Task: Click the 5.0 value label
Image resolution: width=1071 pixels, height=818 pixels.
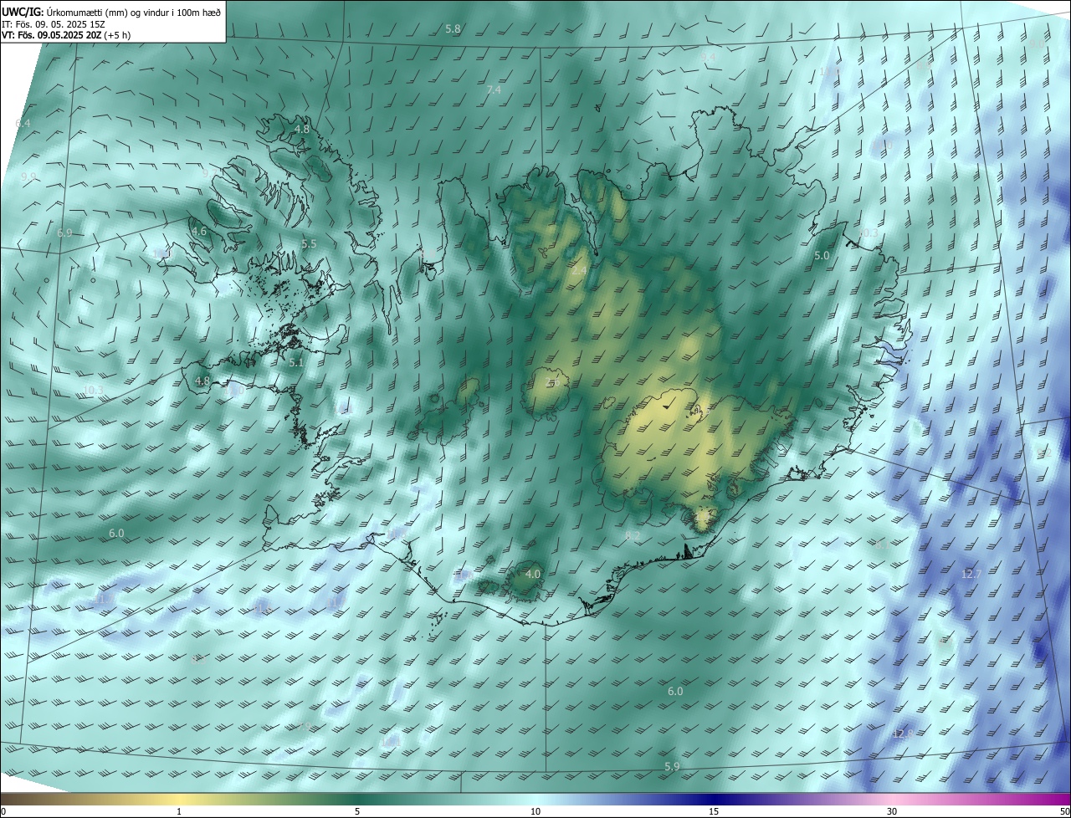Action: [x=822, y=256]
